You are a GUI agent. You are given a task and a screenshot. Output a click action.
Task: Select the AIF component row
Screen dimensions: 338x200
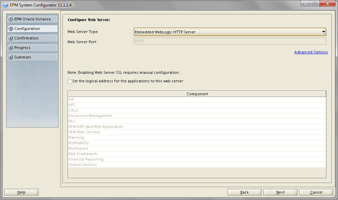coord(197,99)
